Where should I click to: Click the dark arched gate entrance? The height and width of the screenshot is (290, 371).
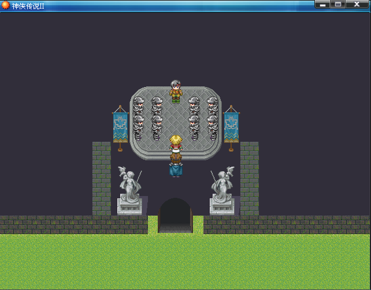175,216
